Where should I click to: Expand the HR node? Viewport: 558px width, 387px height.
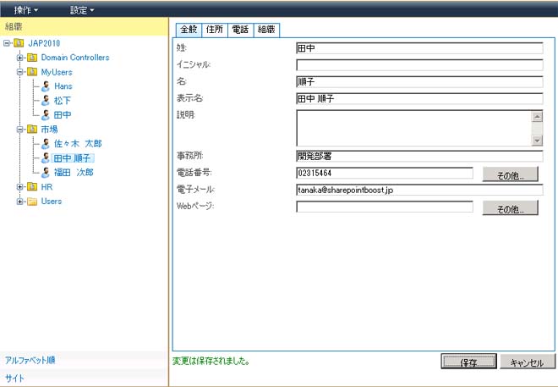click(20, 187)
